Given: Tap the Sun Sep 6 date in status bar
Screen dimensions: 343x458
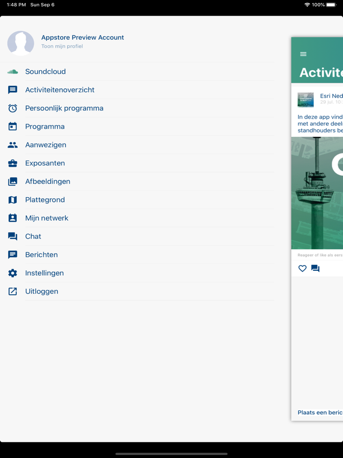Looking at the screenshot, I should click(x=42, y=5).
